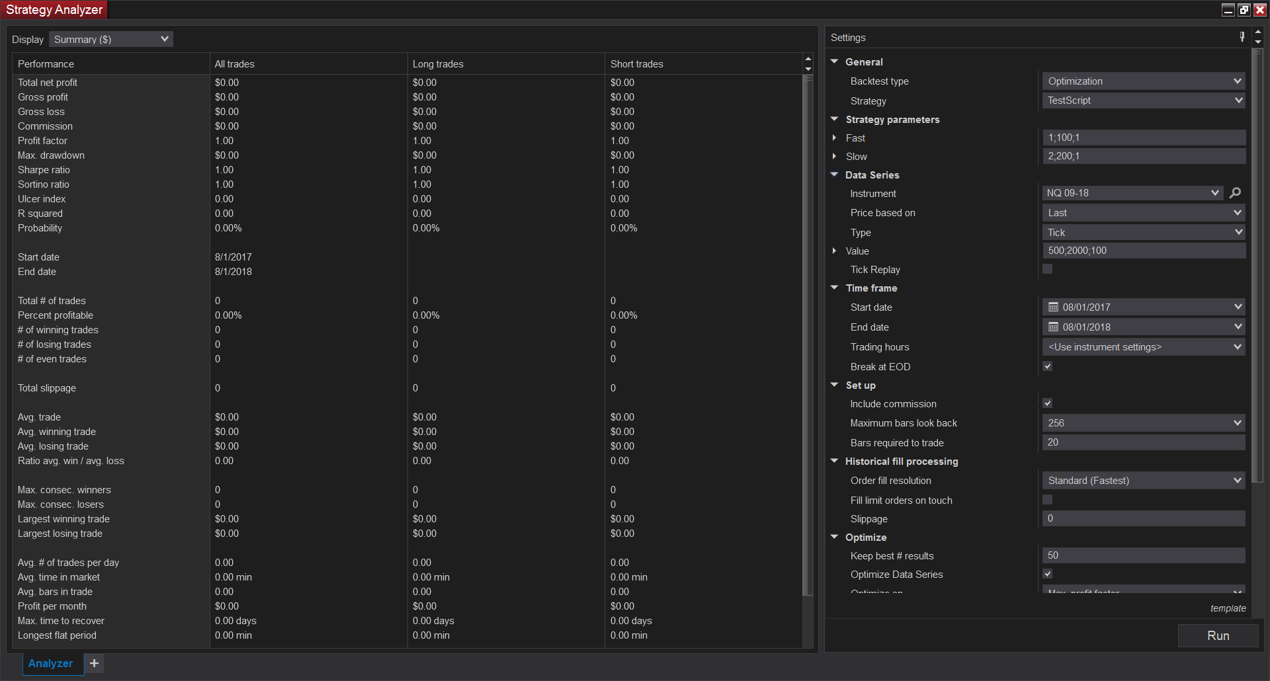This screenshot has width=1270, height=681.
Task: Open the Backtest type dropdown
Action: click(1144, 81)
